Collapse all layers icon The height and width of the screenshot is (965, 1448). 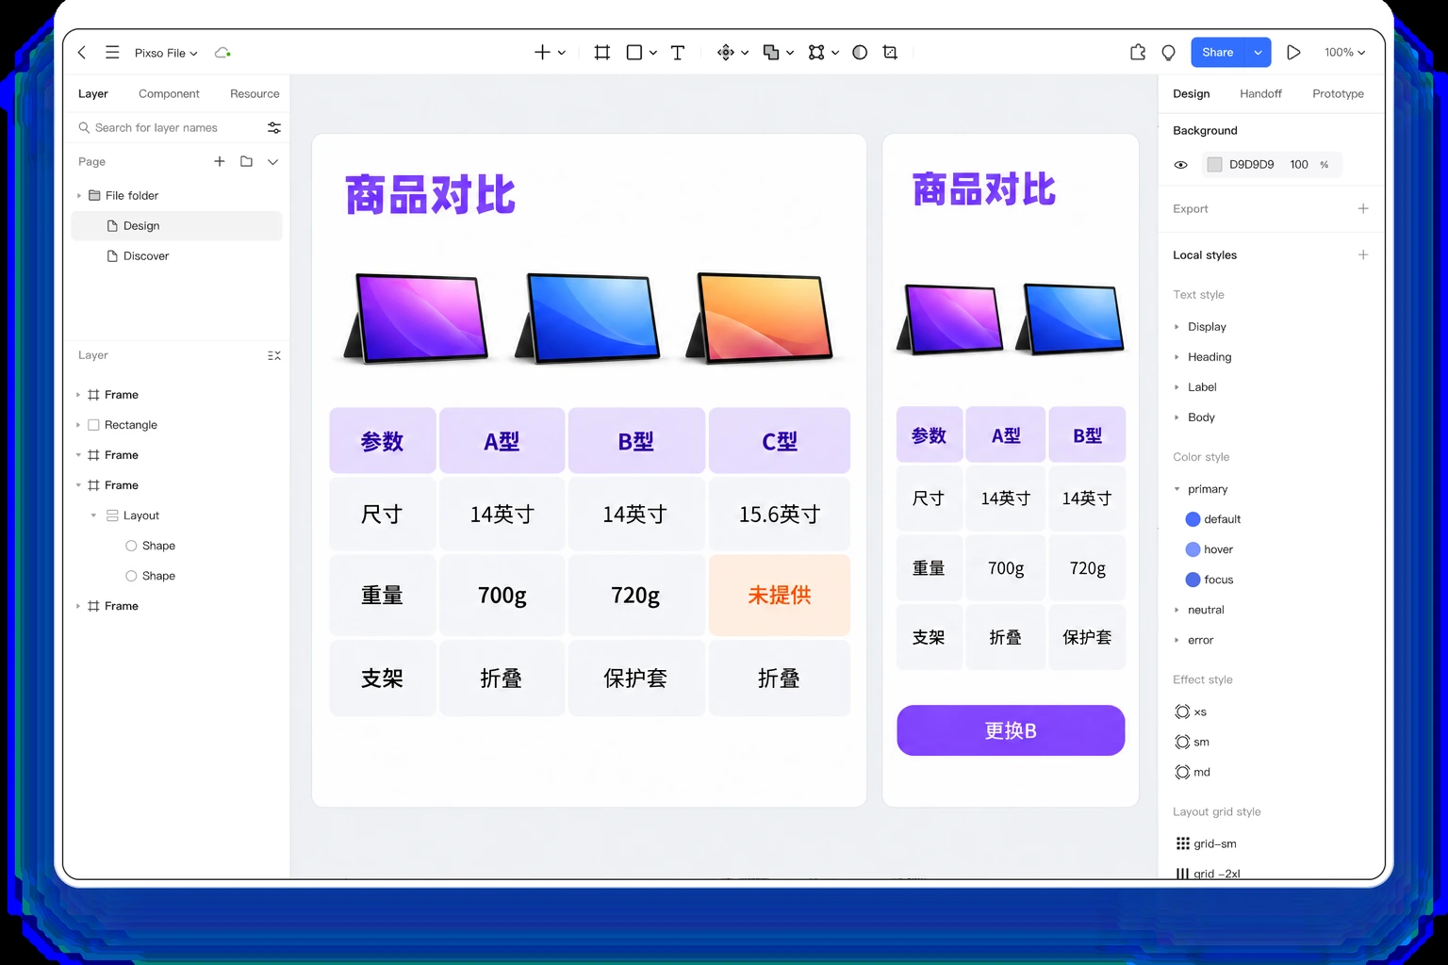click(274, 355)
